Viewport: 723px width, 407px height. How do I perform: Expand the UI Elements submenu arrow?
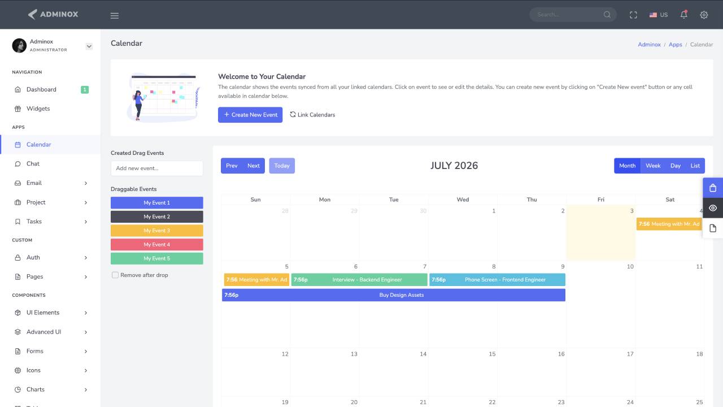[86, 313]
